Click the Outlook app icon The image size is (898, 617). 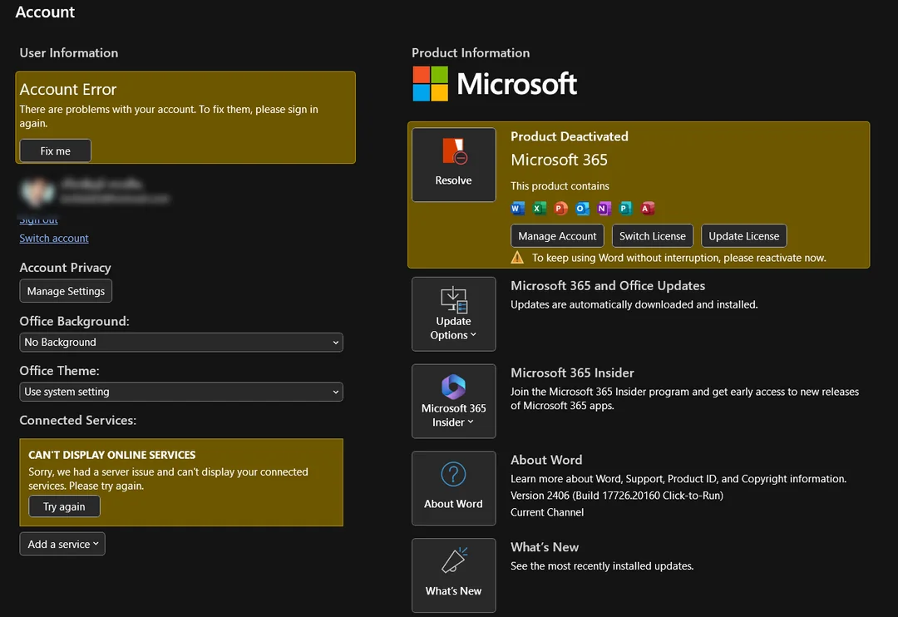tap(582, 209)
